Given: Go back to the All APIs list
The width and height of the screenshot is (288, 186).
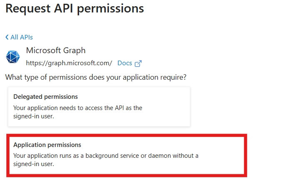Looking at the screenshot, I should [19, 37].
